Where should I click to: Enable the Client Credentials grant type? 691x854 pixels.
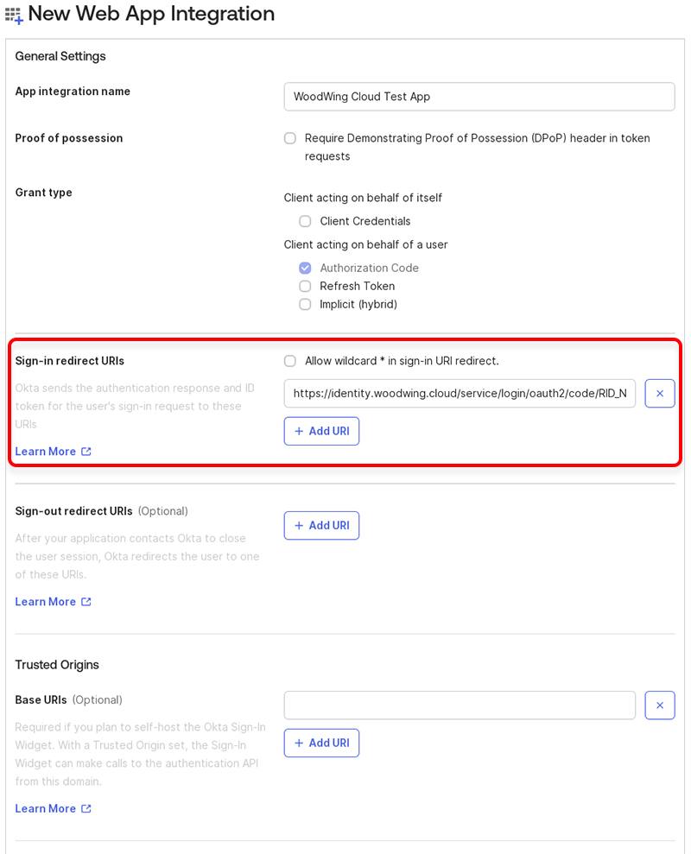305,221
